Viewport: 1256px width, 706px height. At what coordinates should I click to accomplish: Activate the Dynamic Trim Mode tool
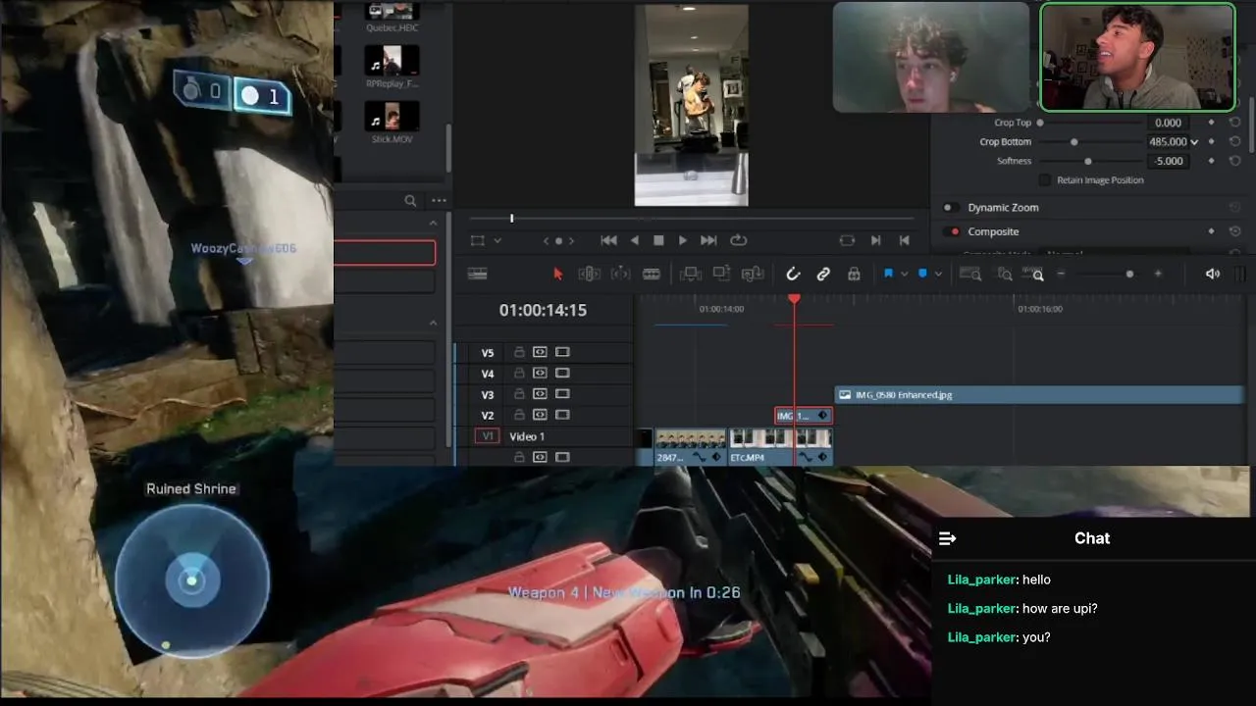tap(620, 275)
